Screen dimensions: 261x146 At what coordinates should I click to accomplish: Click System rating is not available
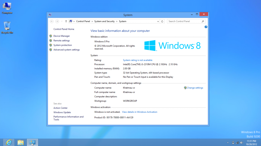[x=137, y=60]
